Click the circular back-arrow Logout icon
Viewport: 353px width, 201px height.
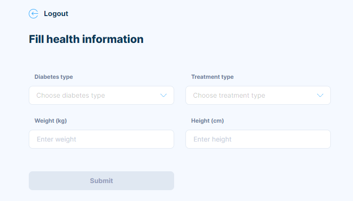tap(34, 14)
